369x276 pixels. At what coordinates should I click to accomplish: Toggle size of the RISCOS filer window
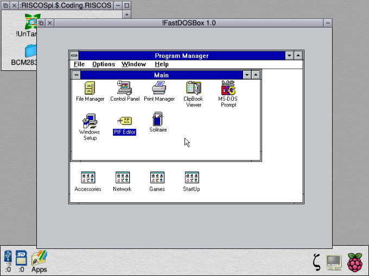tap(126, 5)
